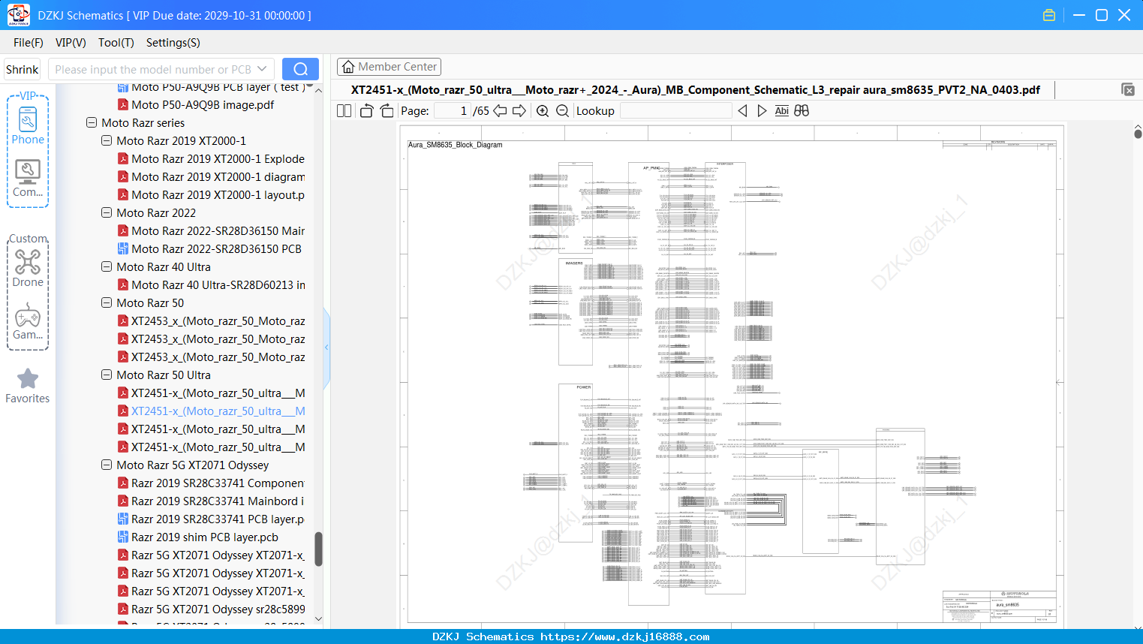Zoom in on the schematic
Screen dimensions: 1143x644
point(543,111)
